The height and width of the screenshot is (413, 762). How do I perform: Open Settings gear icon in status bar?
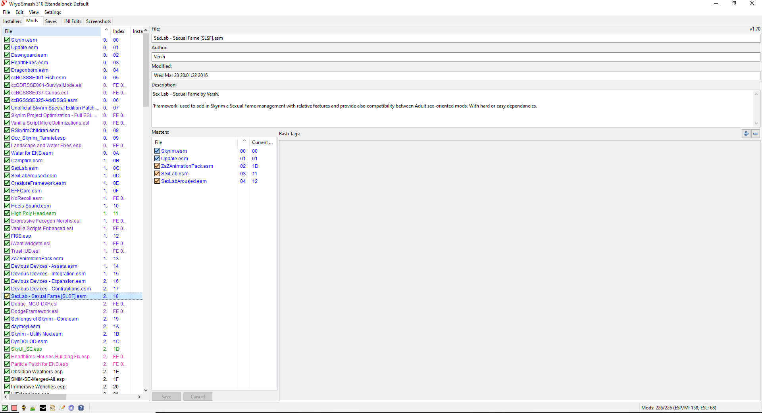(x=71, y=408)
